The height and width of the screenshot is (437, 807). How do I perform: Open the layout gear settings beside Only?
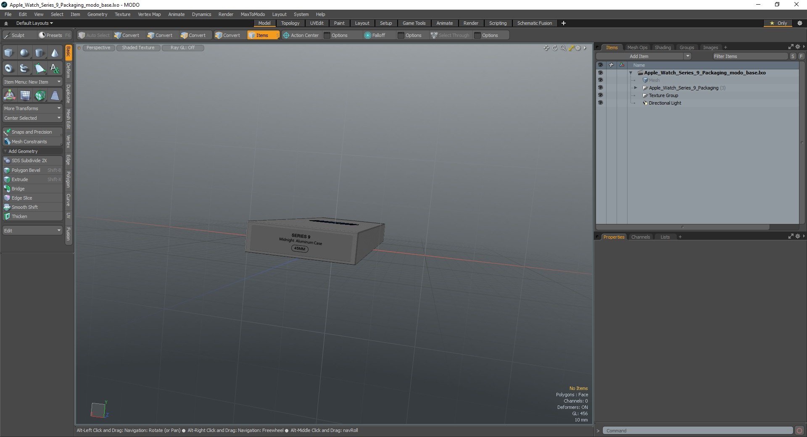coord(799,23)
